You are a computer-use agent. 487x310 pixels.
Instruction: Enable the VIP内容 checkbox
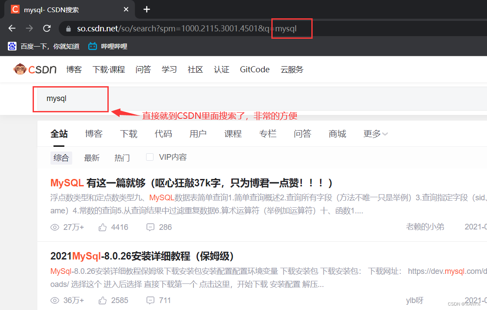point(150,157)
